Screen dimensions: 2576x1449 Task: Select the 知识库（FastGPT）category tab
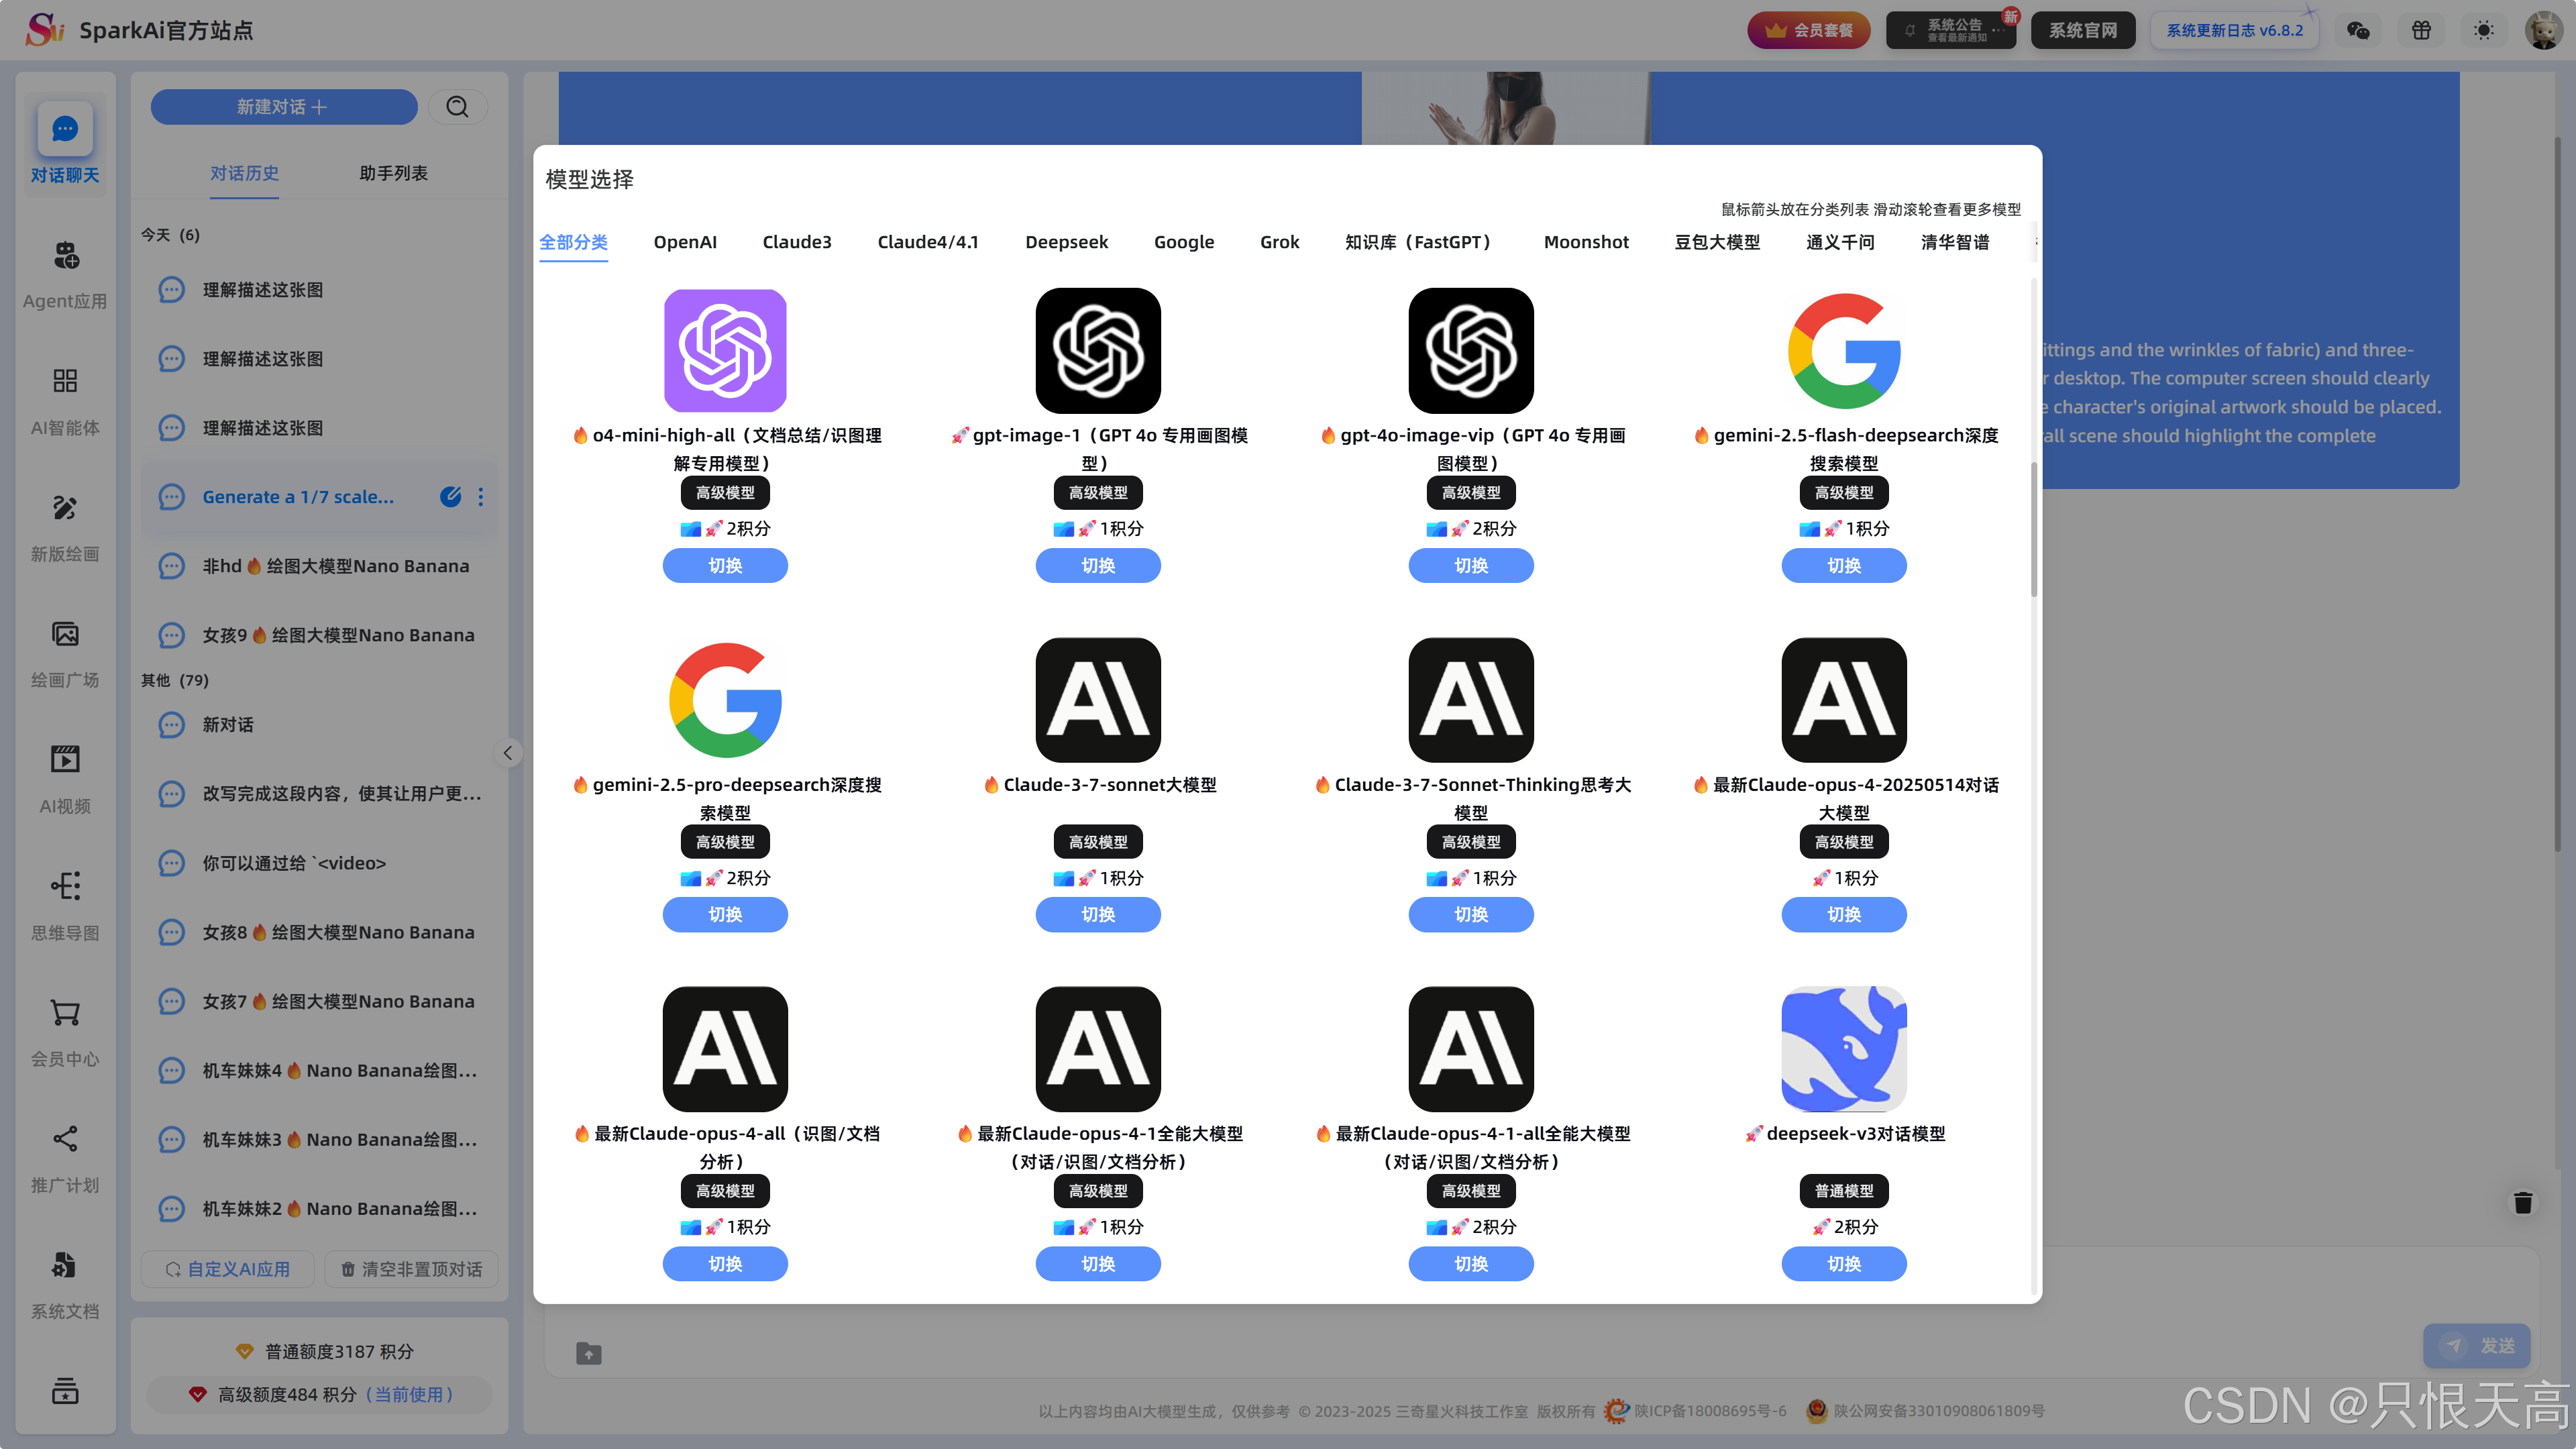tap(1421, 242)
